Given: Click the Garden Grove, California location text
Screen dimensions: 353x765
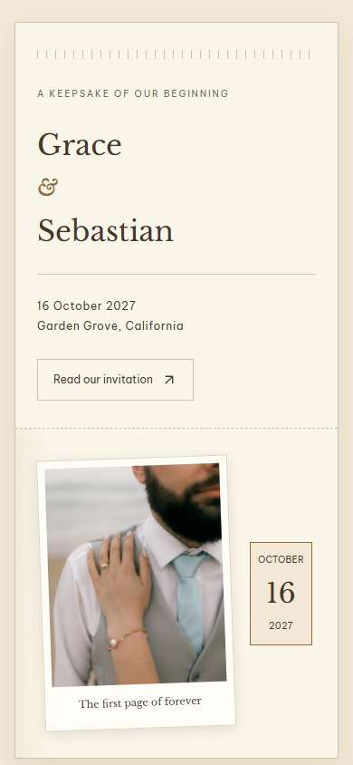Looking at the screenshot, I should click(110, 326).
